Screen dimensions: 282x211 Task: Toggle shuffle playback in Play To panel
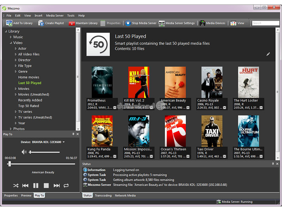point(16,185)
